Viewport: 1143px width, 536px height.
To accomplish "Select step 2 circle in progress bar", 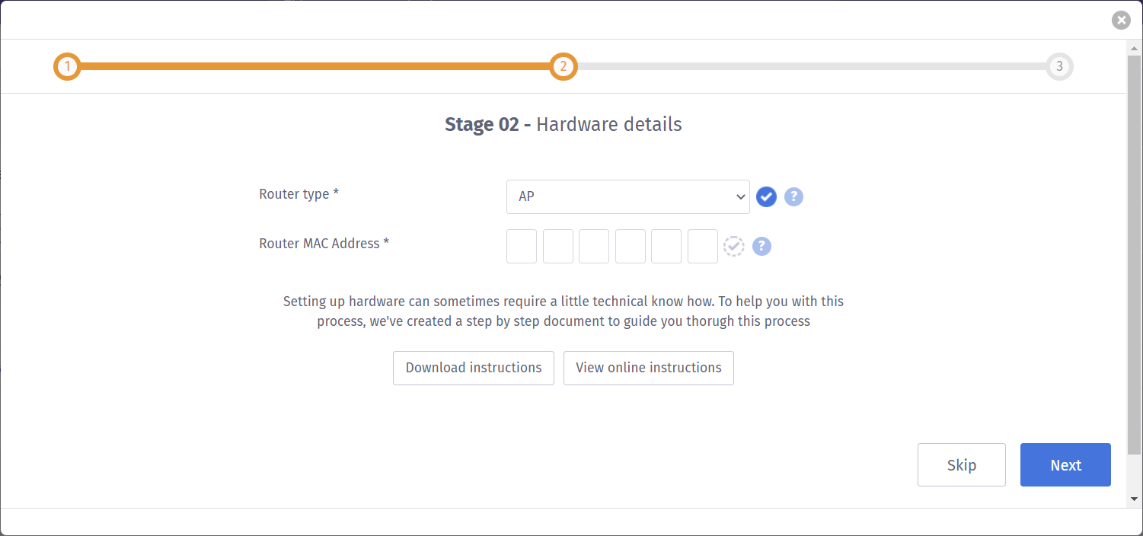I will (x=564, y=67).
